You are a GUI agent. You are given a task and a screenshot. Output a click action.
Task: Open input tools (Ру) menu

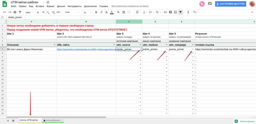(x=196, y=12)
